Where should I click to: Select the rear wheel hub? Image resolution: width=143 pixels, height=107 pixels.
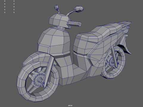(112, 62)
